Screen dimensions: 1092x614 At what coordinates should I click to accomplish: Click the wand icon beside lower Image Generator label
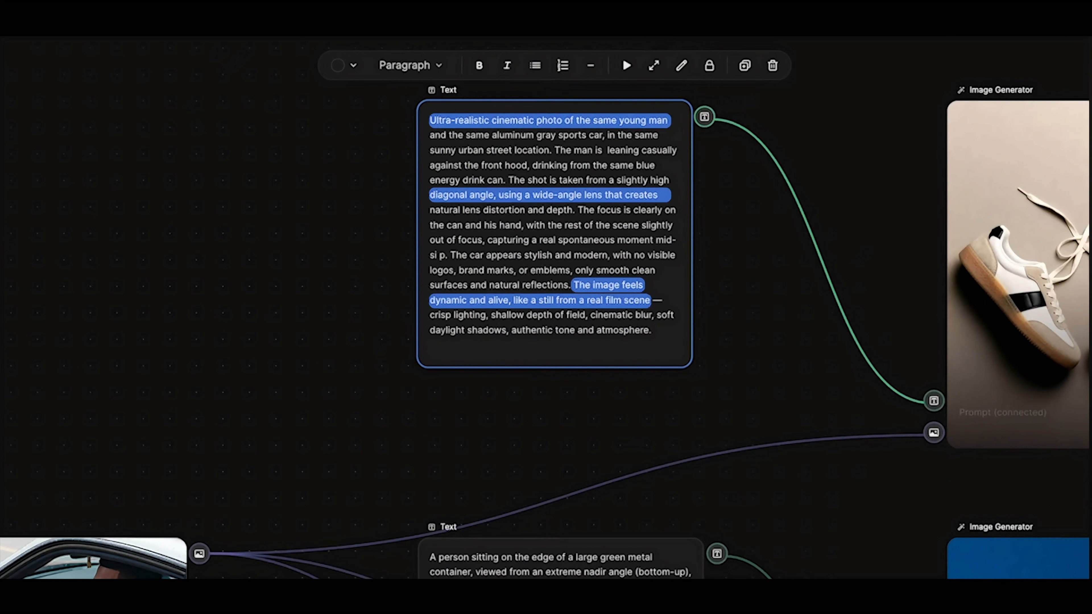[x=961, y=527]
